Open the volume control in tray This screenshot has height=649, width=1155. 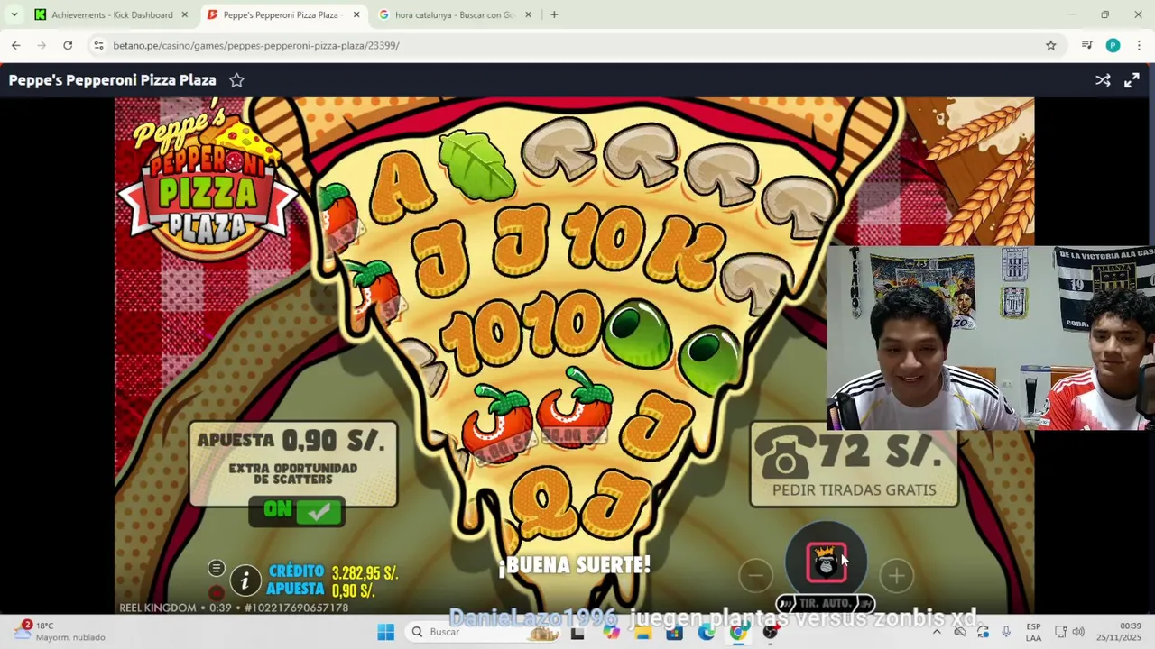[1078, 632]
